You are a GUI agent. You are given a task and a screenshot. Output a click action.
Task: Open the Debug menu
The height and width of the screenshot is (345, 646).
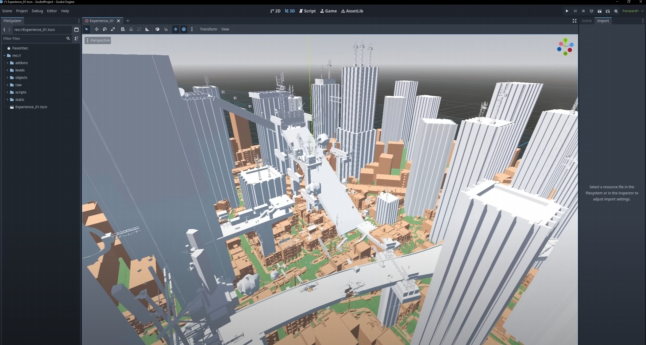click(37, 11)
